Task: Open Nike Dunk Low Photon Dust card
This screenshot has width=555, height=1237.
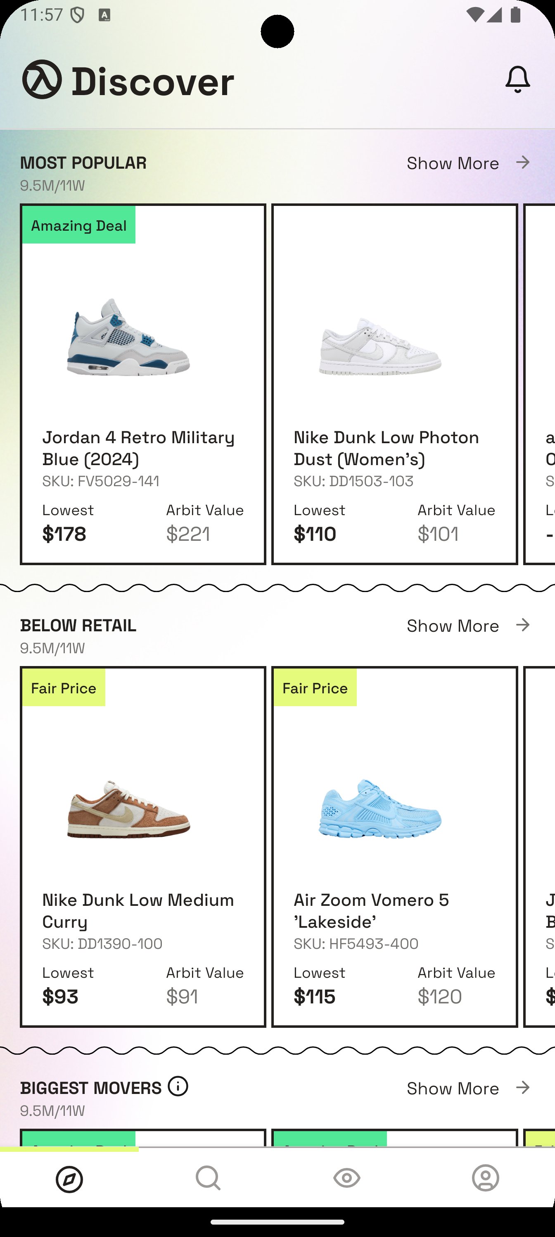Action: [394, 384]
